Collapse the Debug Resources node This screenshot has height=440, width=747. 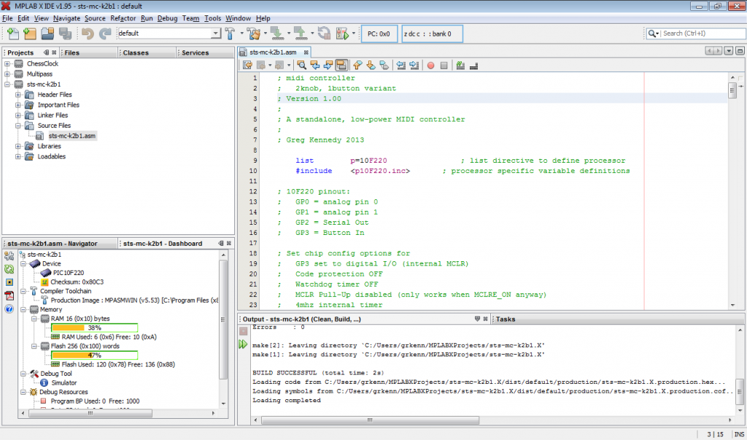pyautogui.click(x=23, y=392)
